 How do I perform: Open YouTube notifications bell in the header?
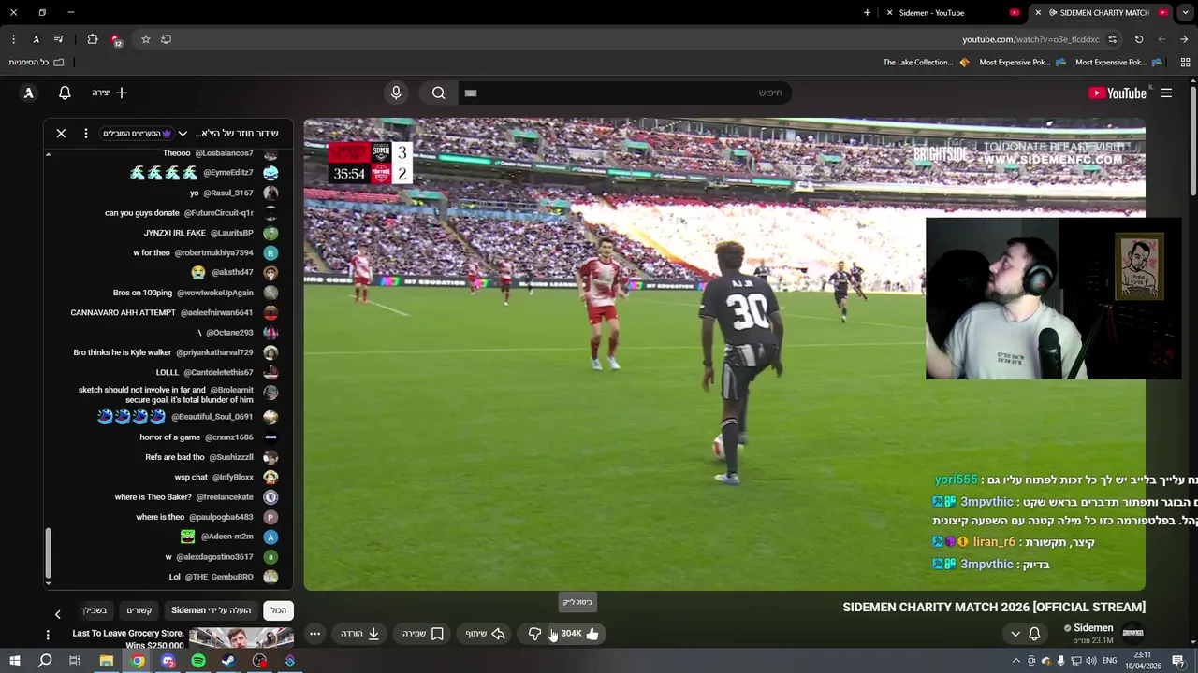pyautogui.click(x=65, y=93)
